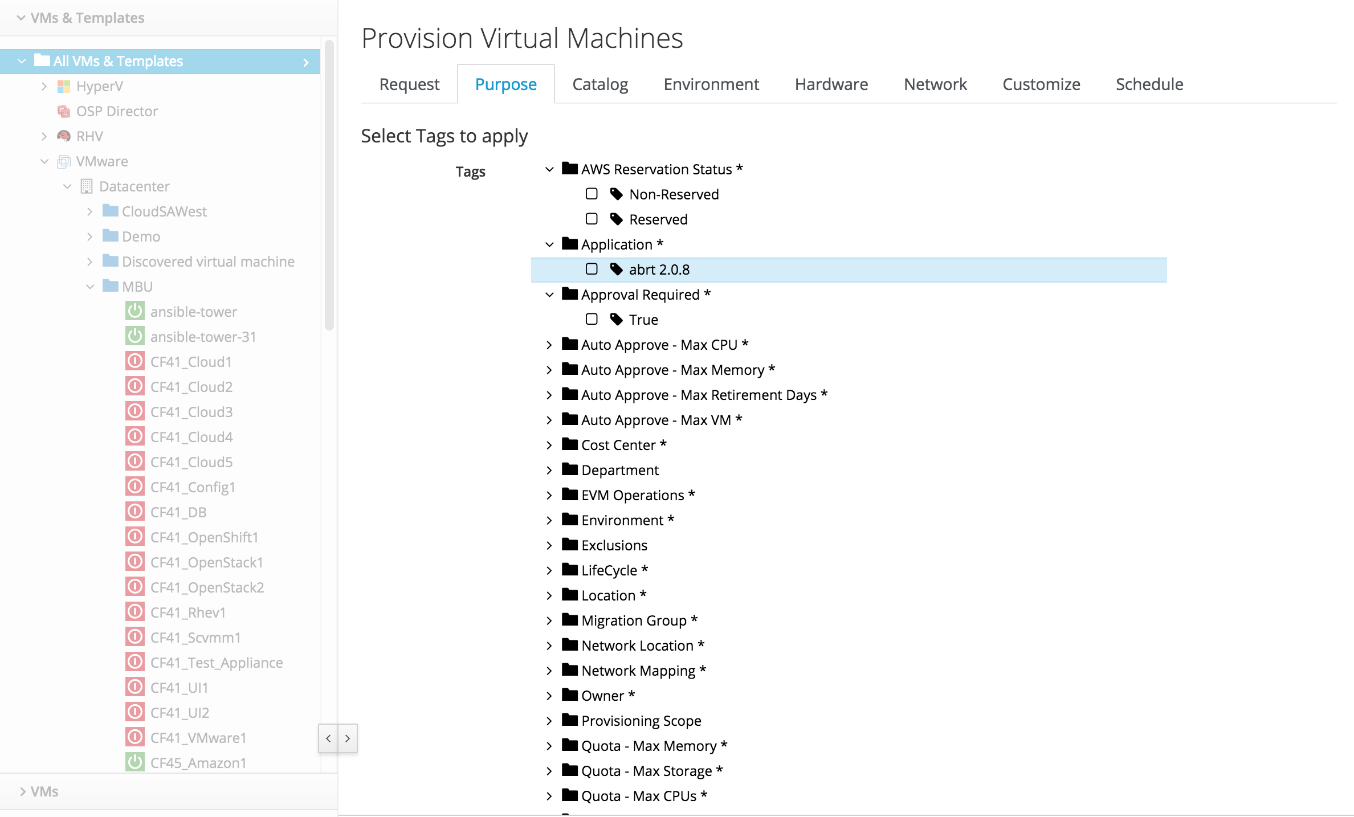Switch to the Hardware tab

pyautogui.click(x=831, y=84)
